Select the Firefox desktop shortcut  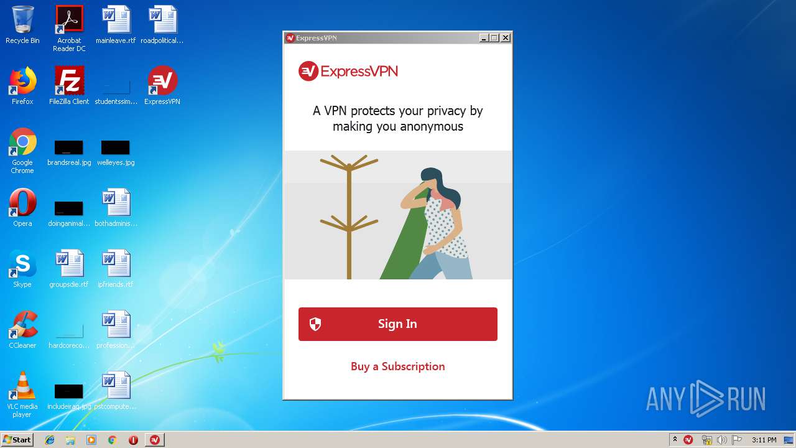(x=22, y=86)
